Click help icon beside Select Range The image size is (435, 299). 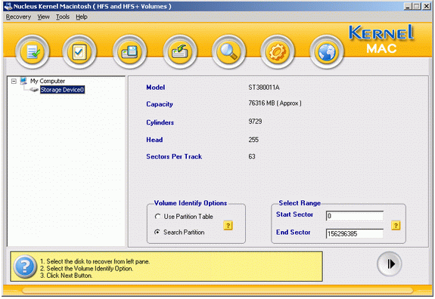point(396,225)
